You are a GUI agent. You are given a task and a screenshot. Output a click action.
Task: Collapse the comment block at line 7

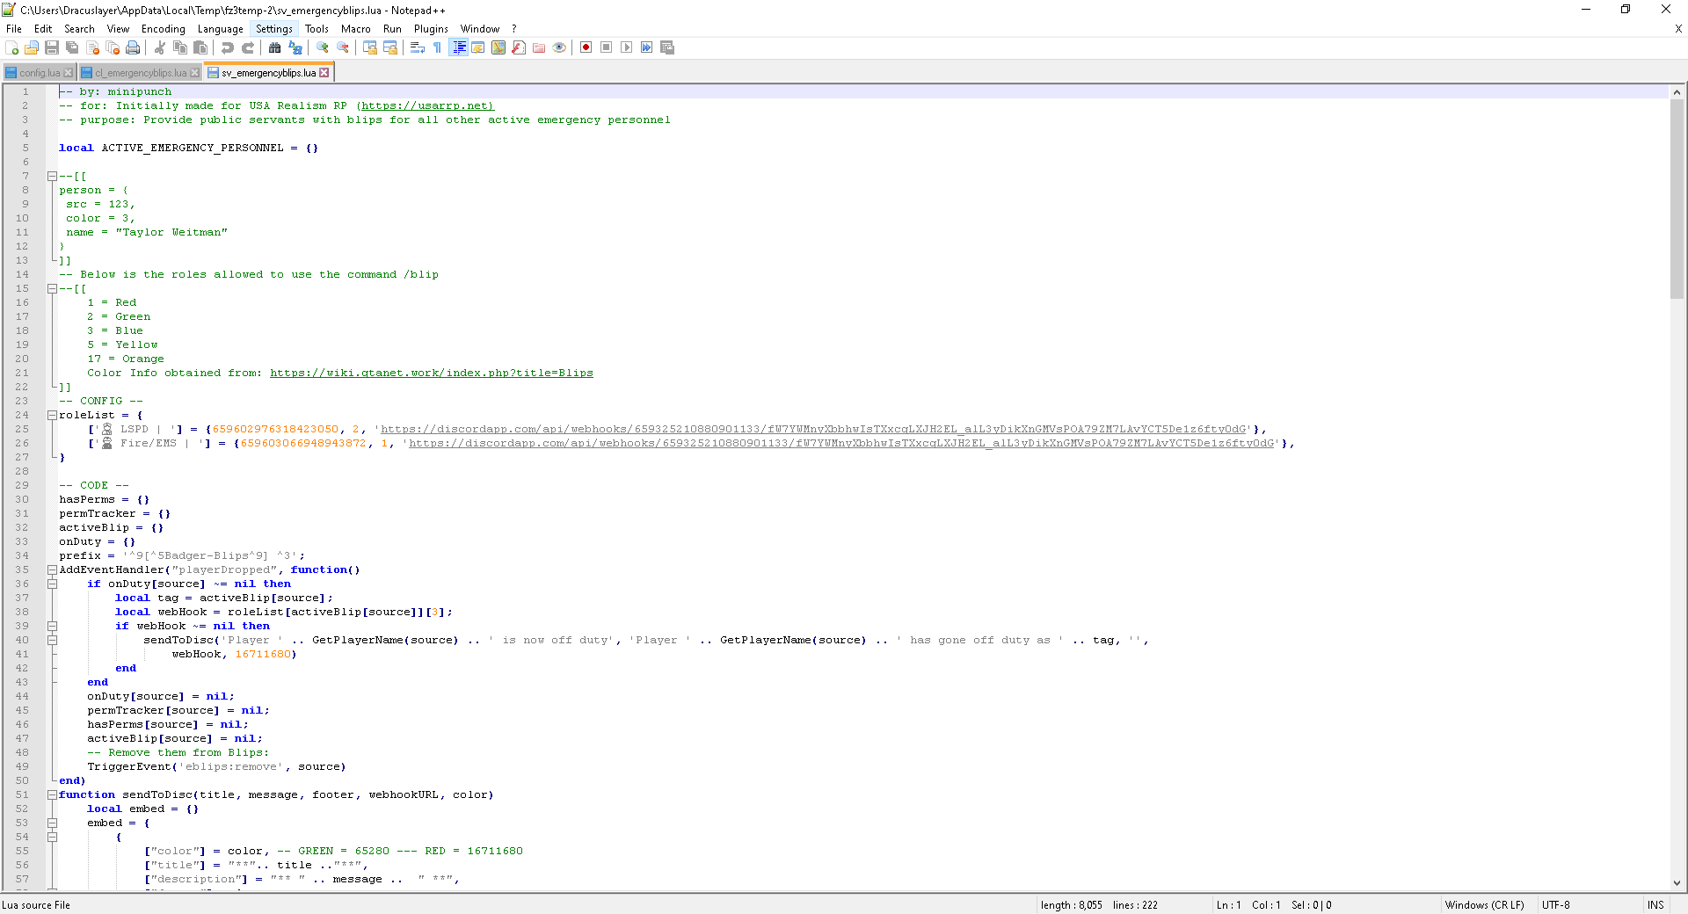tap(52, 176)
